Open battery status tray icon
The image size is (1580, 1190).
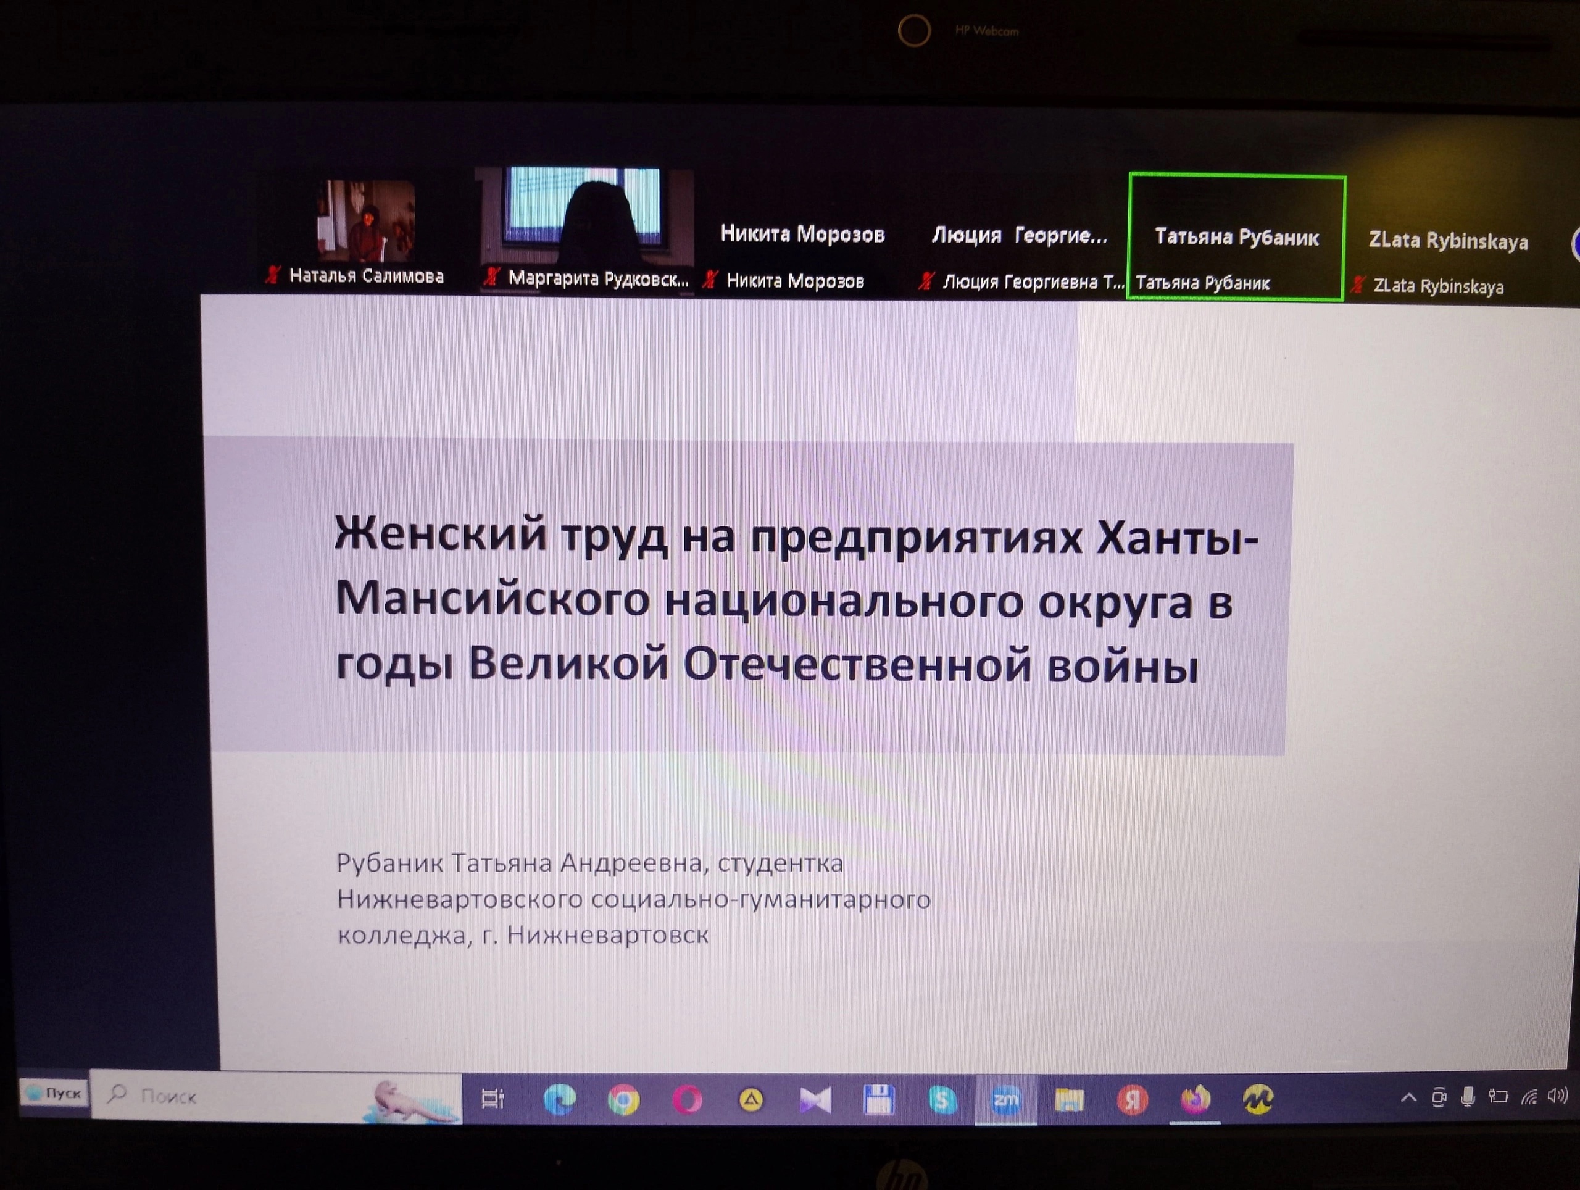point(1498,1096)
